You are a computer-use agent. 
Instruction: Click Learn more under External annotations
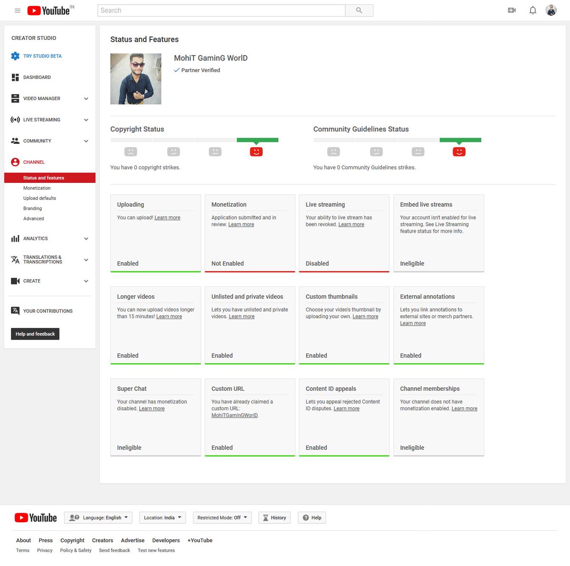(413, 323)
